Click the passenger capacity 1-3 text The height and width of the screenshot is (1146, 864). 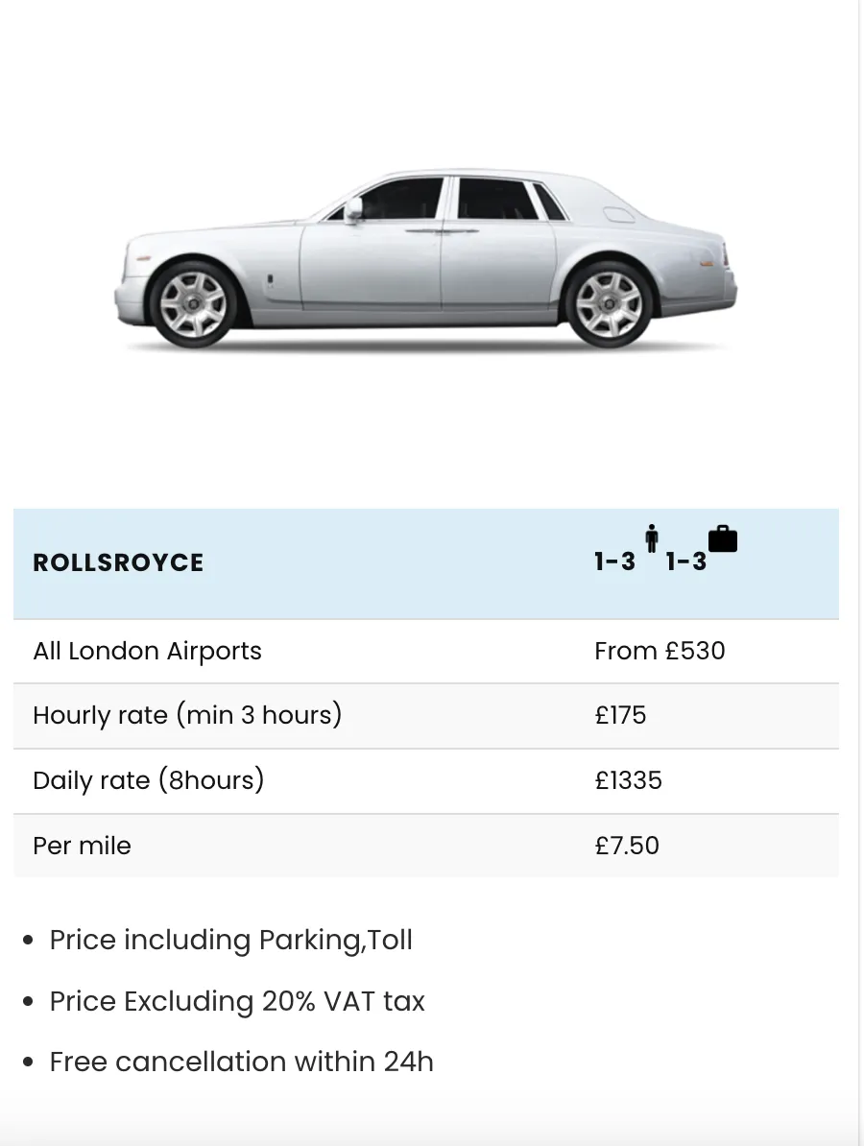tap(614, 562)
